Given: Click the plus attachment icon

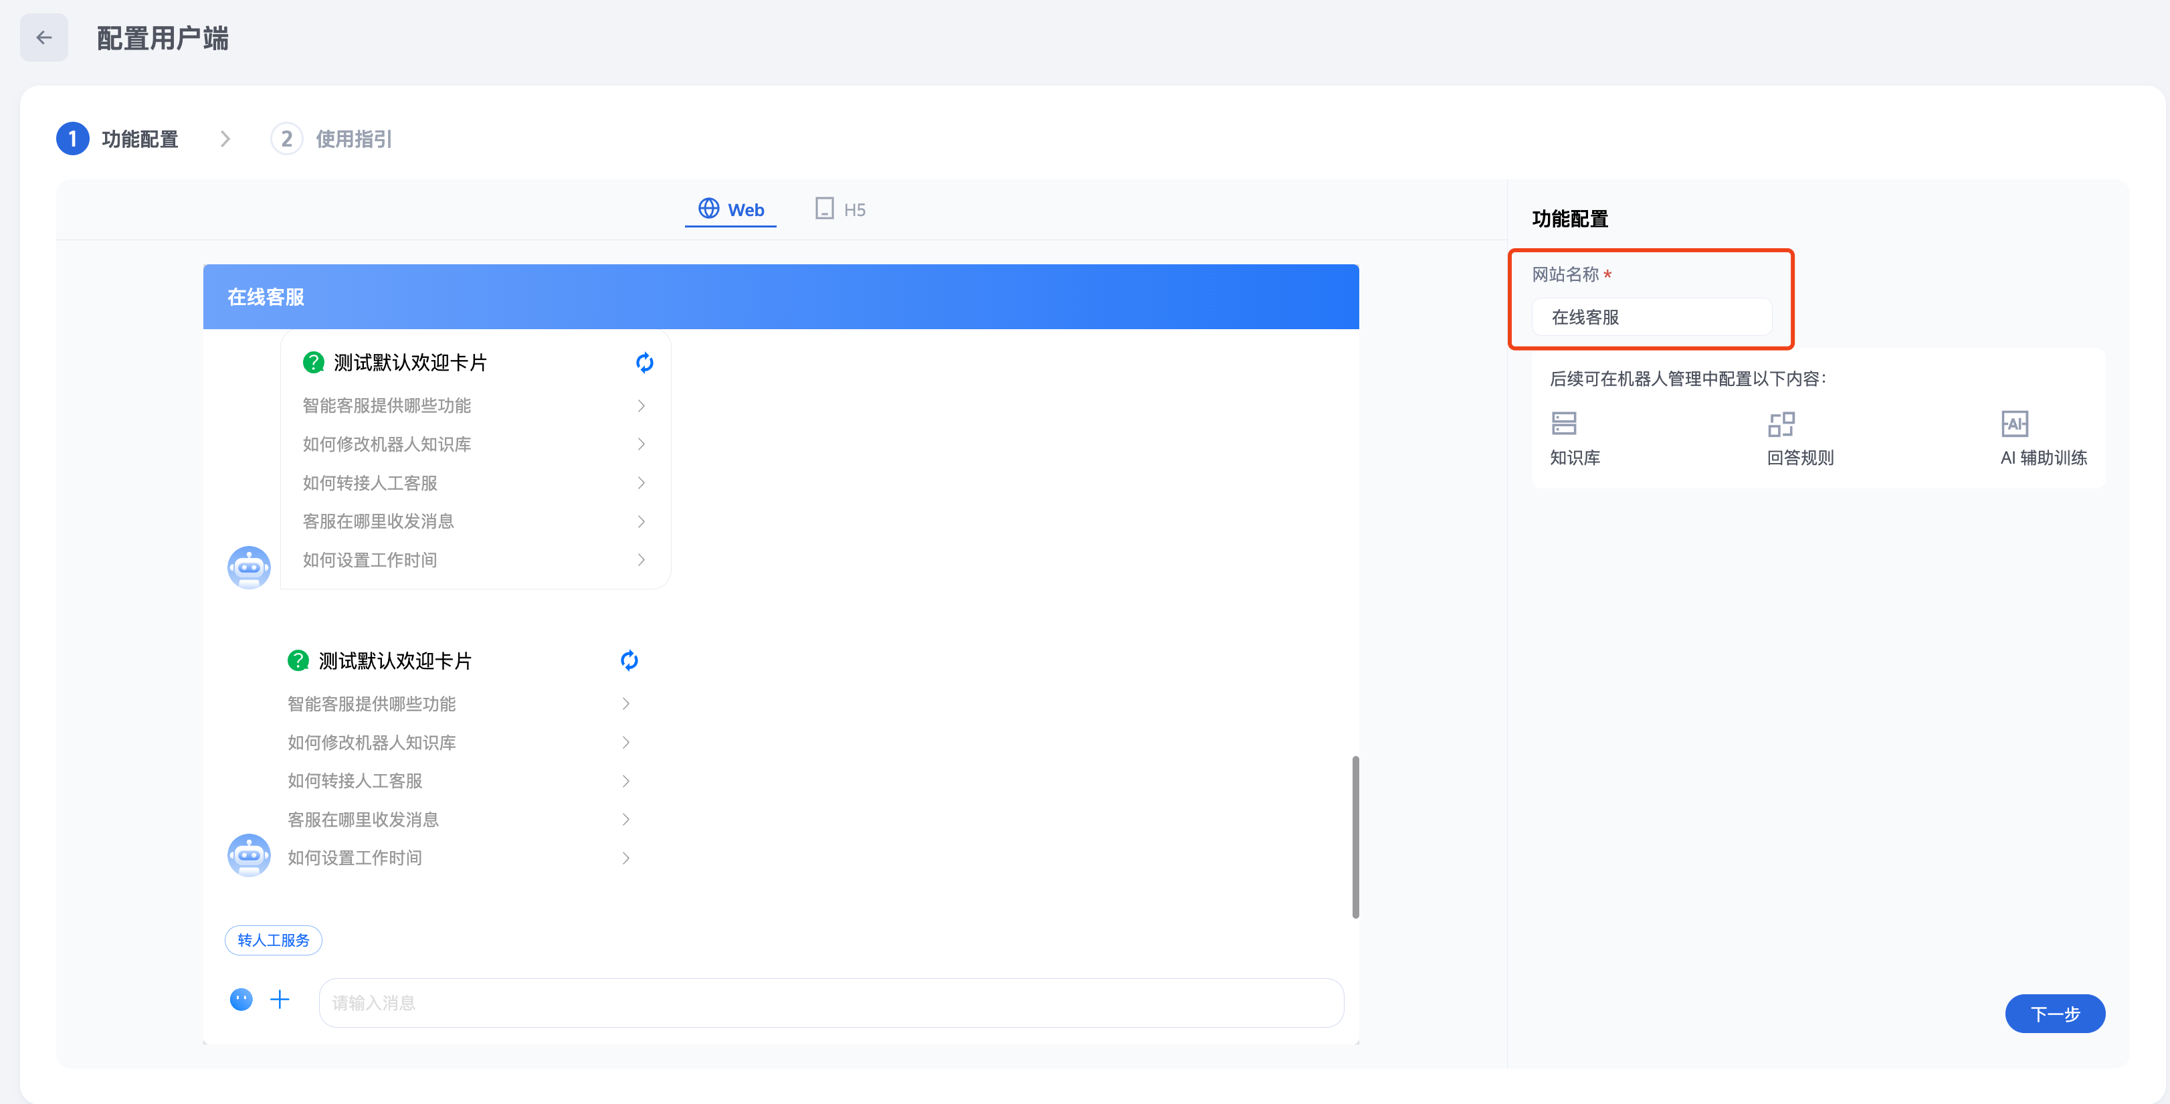Looking at the screenshot, I should (x=280, y=1000).
